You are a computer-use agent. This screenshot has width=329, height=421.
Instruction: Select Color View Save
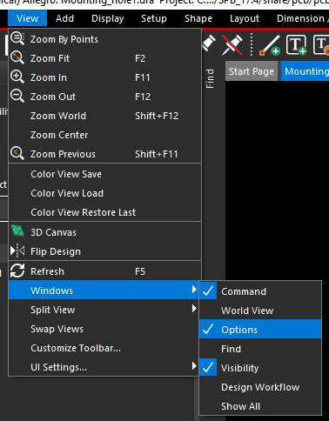tap(104, 174)
